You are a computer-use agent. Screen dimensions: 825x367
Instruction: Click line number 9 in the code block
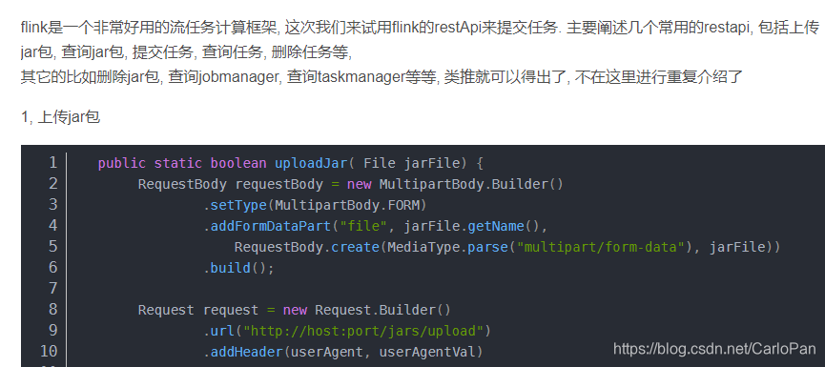pos(53,331)
